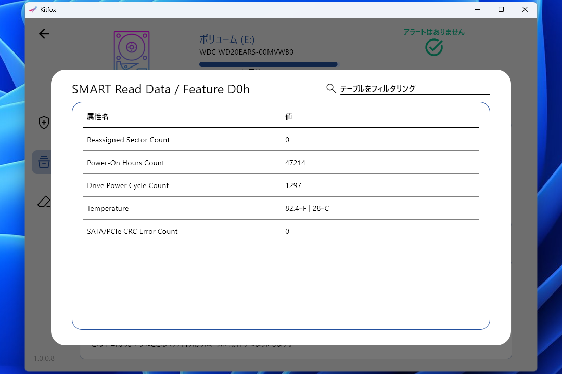Click the search magnifier icon
562x374 pixels.
click(x=331, y=88)
